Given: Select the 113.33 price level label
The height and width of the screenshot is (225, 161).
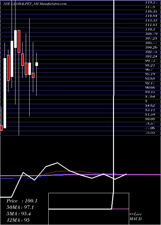Looking at the screenshot, I should coord(151,20).
